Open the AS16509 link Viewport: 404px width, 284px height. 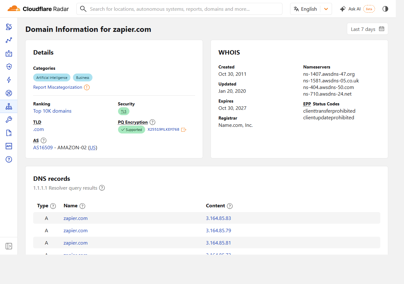coord(43,148)
